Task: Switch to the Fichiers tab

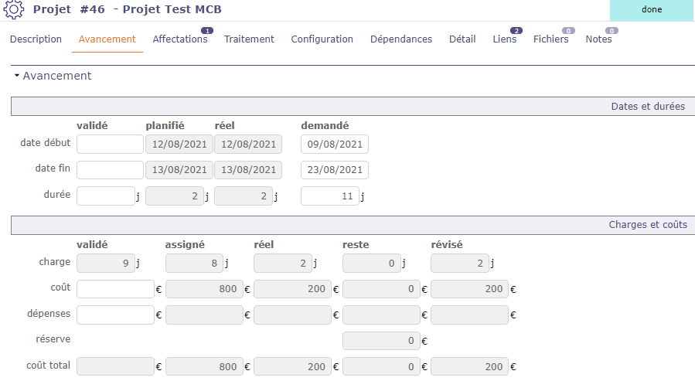Action: (550, 39)
